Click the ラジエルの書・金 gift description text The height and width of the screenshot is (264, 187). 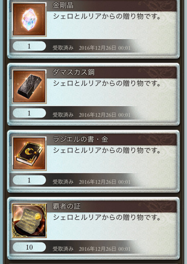pyautogui.click(x=107, y=150)
